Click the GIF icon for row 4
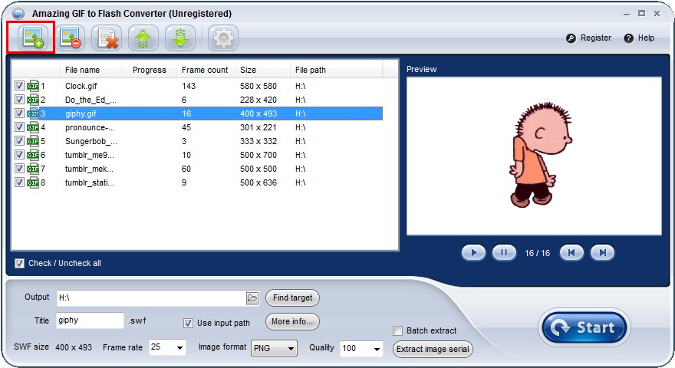Viewport: 675px width, 368px height. (x=33, y=127)
